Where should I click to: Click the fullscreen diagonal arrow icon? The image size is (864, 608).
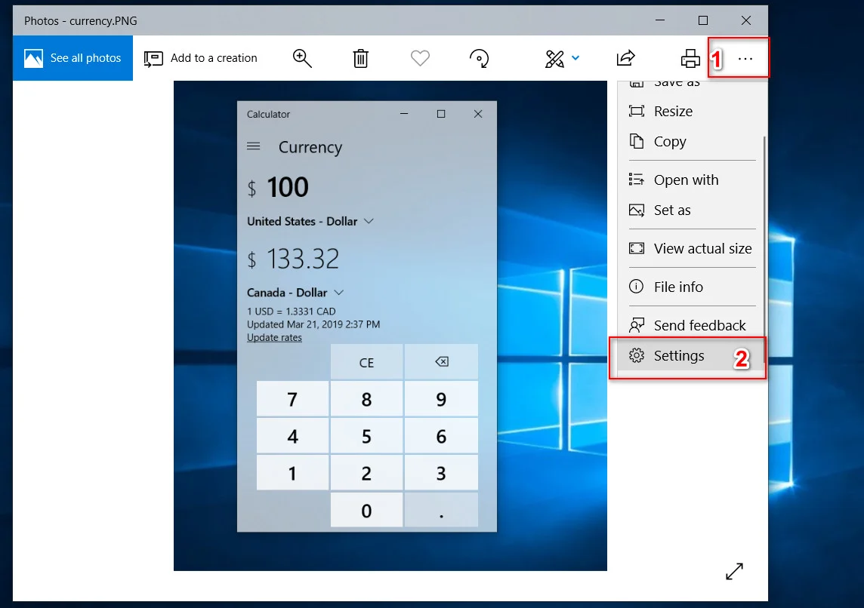[734, 571]
